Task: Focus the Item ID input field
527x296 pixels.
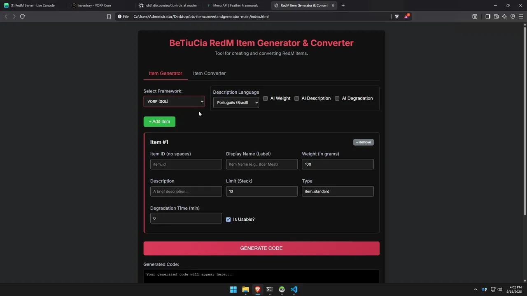Action: (186, 164)
